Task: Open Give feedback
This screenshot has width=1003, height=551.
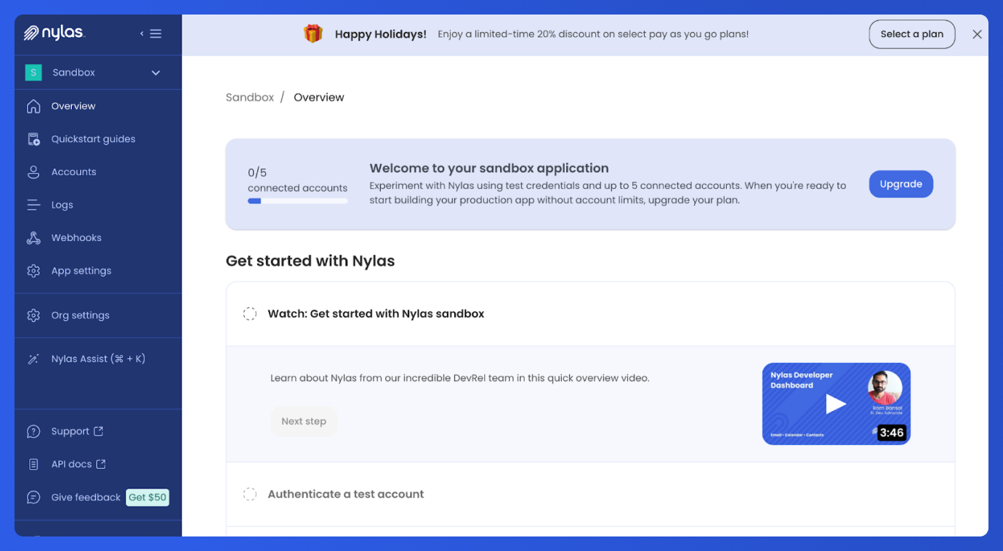Action: [x=86, y=497]
